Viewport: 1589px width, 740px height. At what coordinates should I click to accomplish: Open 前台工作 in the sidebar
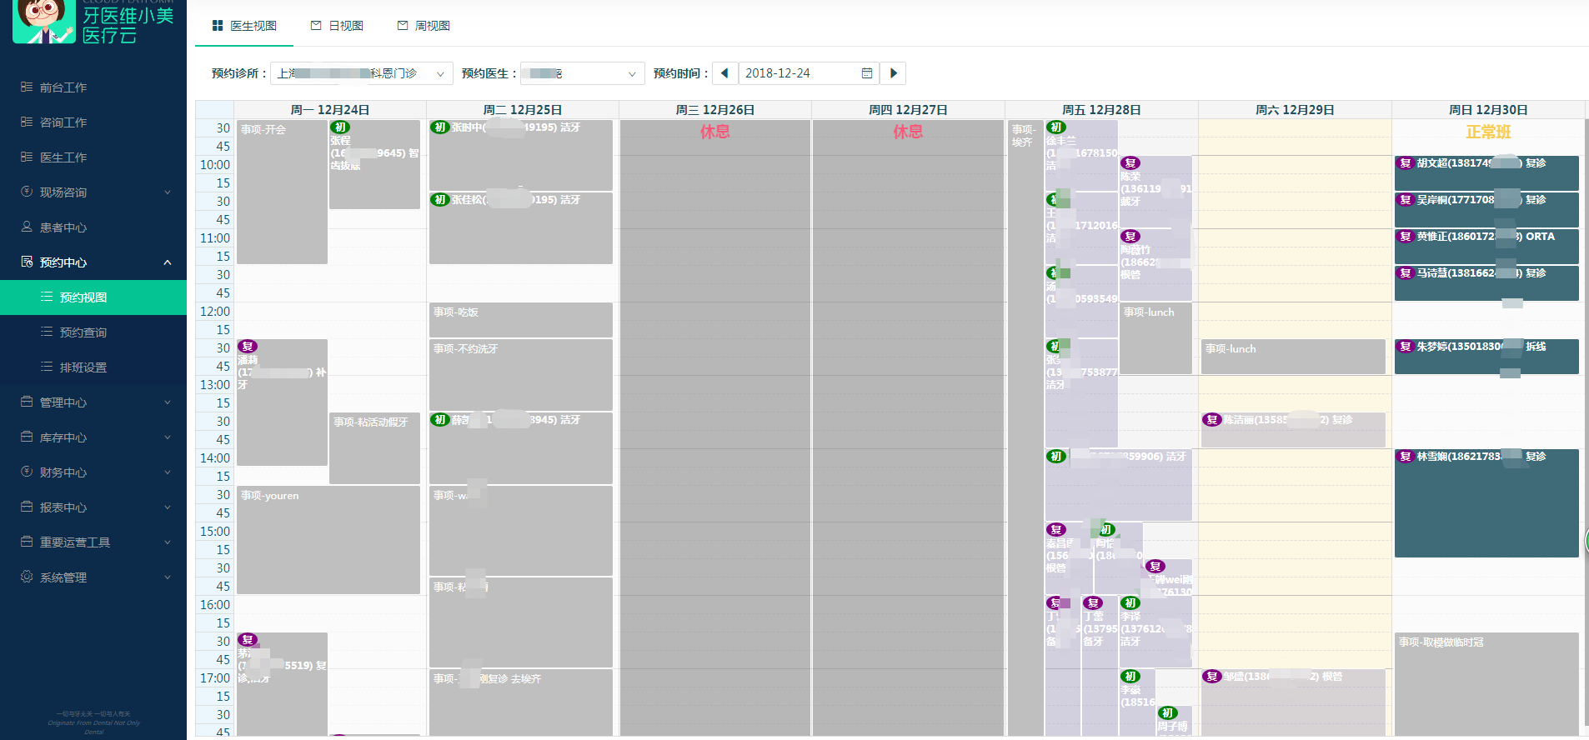pos(93,87)
